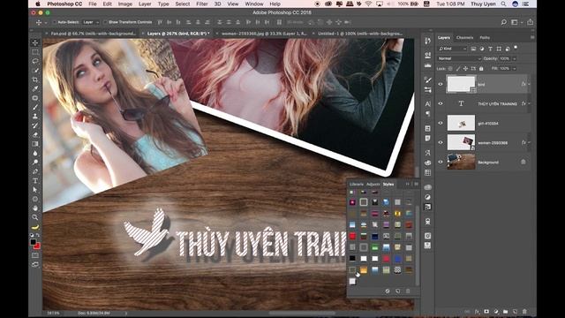Create new style in Styles panel
The width and height of the screenshot is (565, 318).
pos(398,291)
